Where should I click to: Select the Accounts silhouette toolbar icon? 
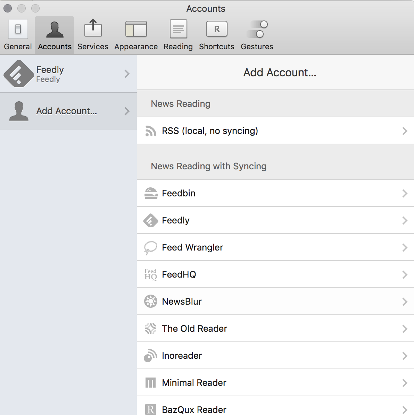coord(55,29)
